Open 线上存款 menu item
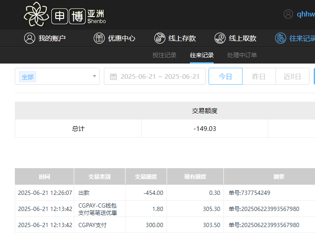Screen dimensions: 315x233 182,38
